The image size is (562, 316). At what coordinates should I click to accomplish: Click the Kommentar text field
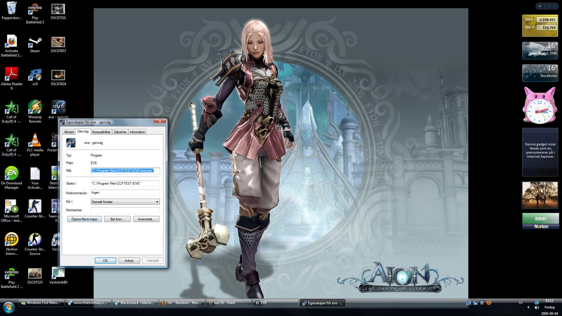click(x=125, y=210)
